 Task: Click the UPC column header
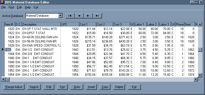coord(70,24)
